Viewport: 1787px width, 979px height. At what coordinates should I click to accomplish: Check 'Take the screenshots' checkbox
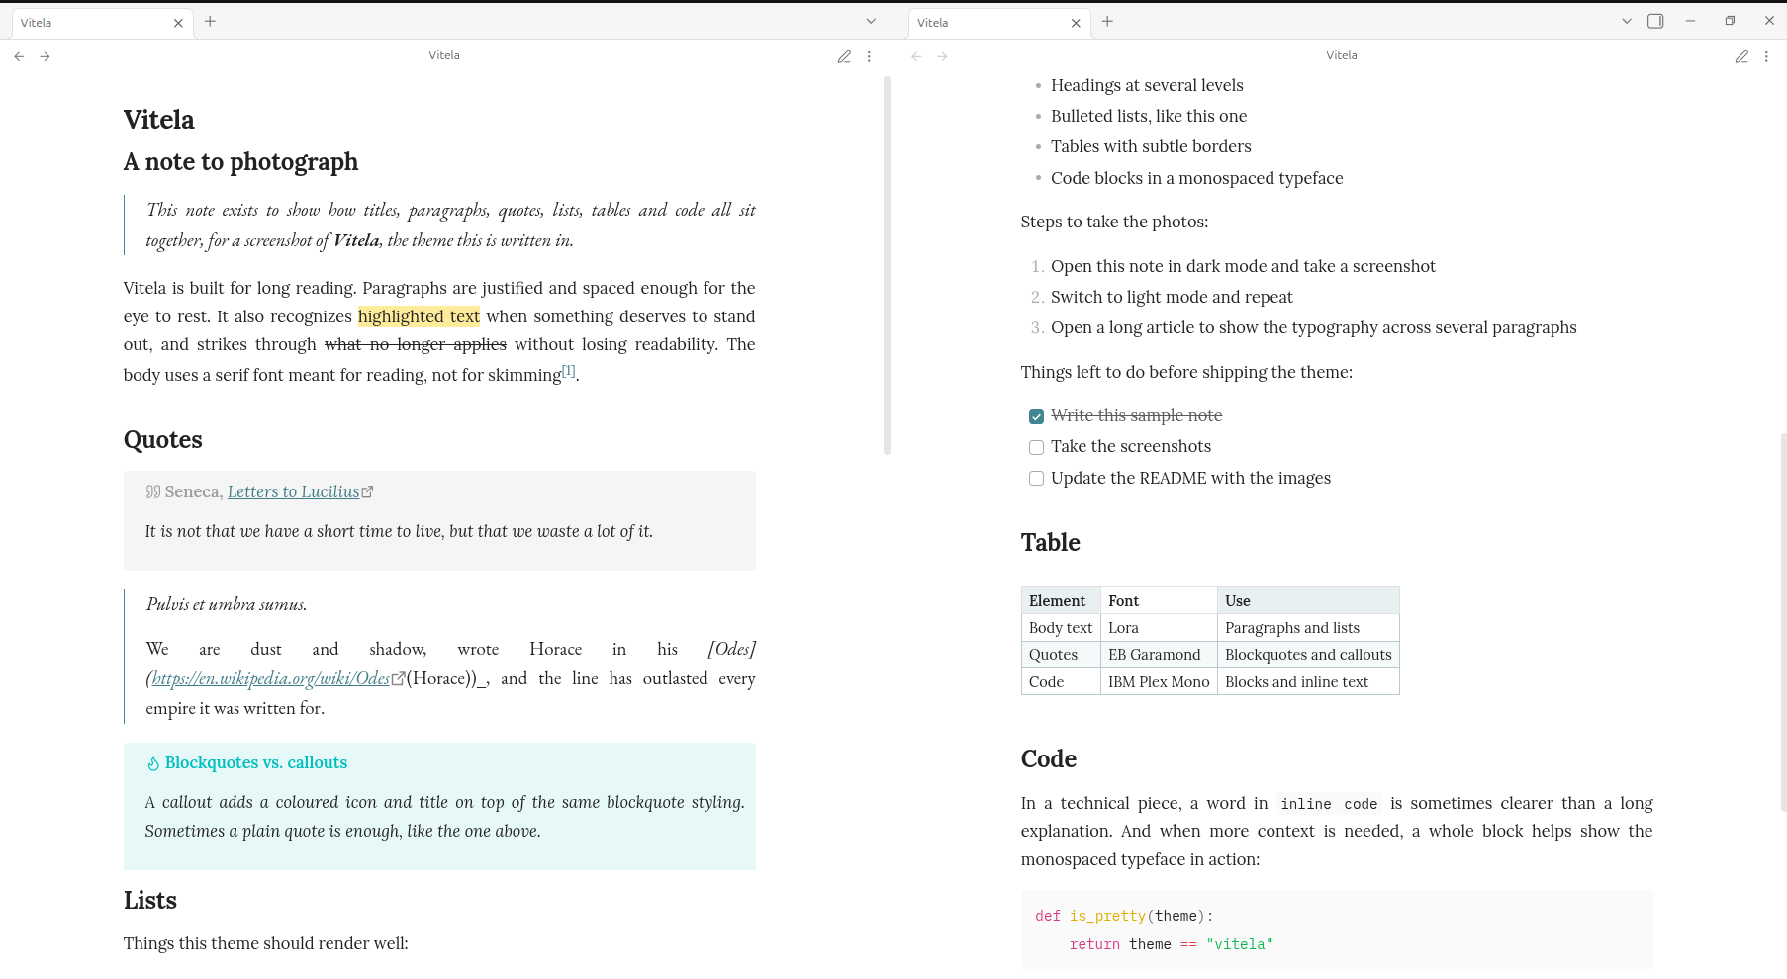point(1036,447)
